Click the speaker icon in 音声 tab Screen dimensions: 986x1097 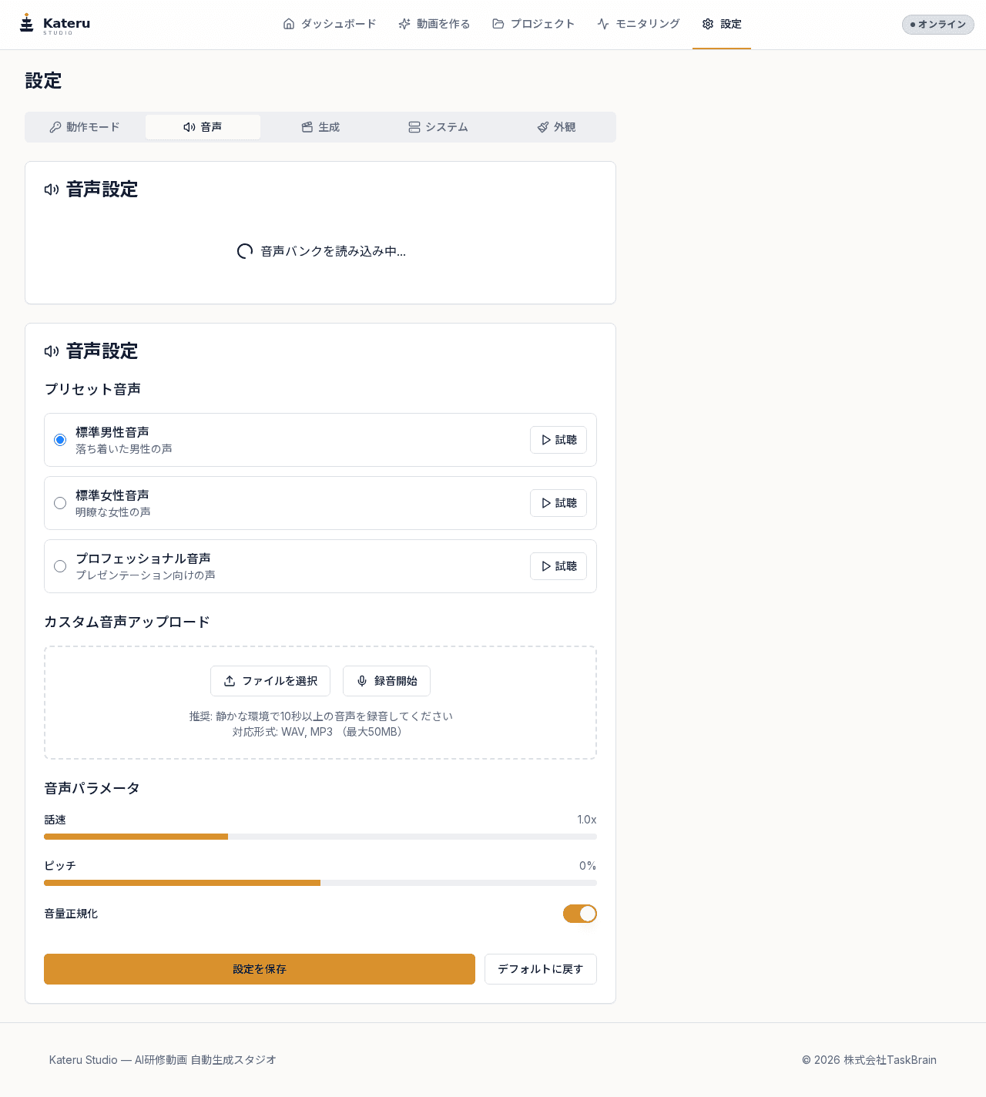click(x=189, y=127)
